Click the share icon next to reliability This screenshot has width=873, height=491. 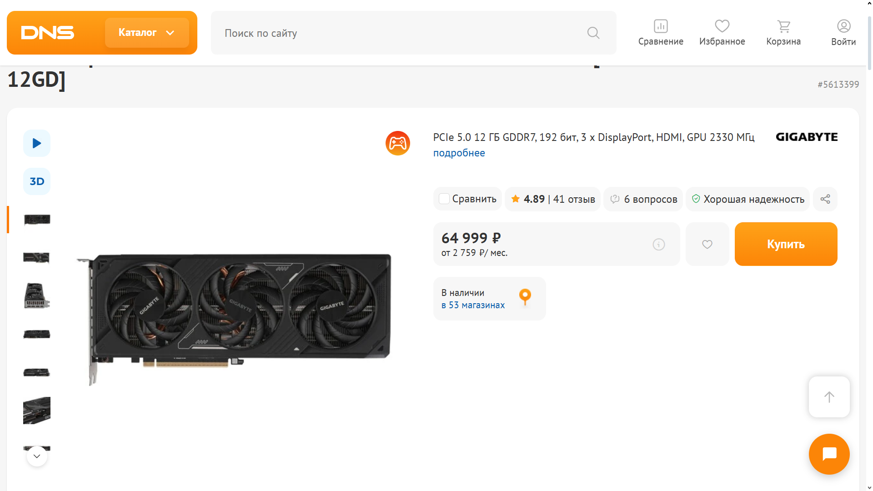(x=825, y=199)
